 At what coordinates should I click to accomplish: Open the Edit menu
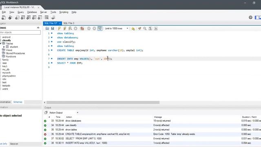(x=4, y=12)
